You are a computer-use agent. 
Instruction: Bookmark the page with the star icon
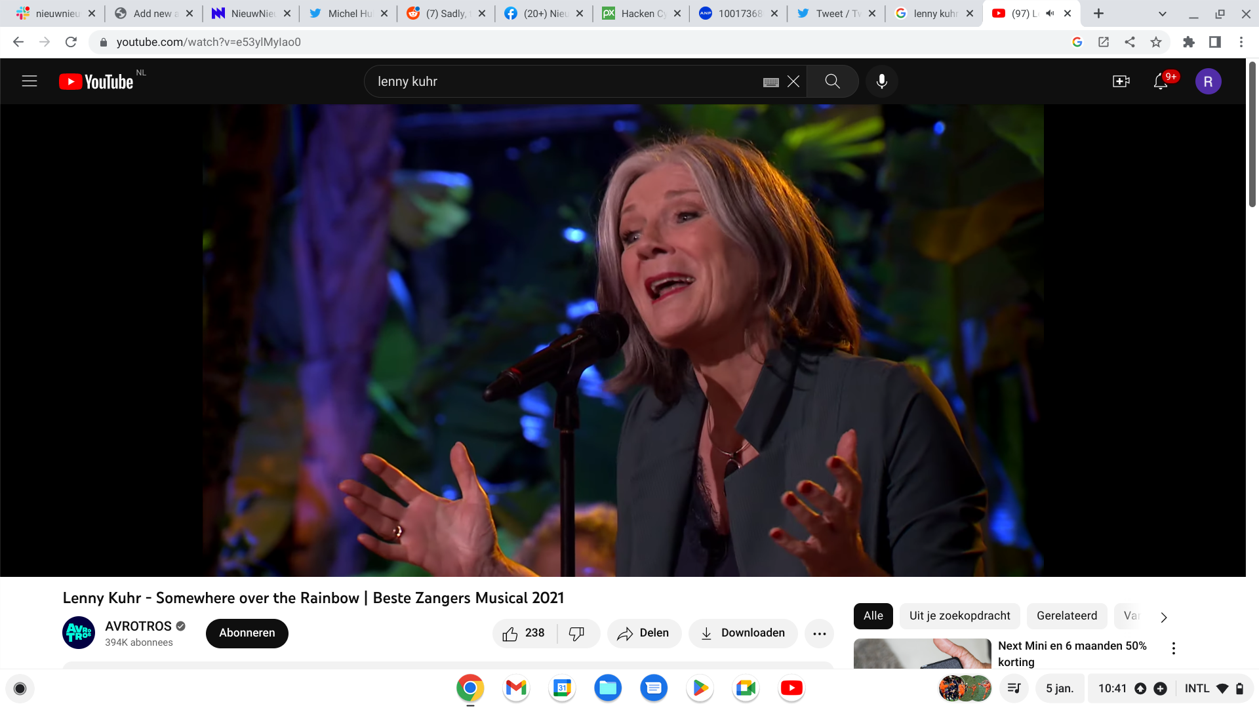(1156, 42)
